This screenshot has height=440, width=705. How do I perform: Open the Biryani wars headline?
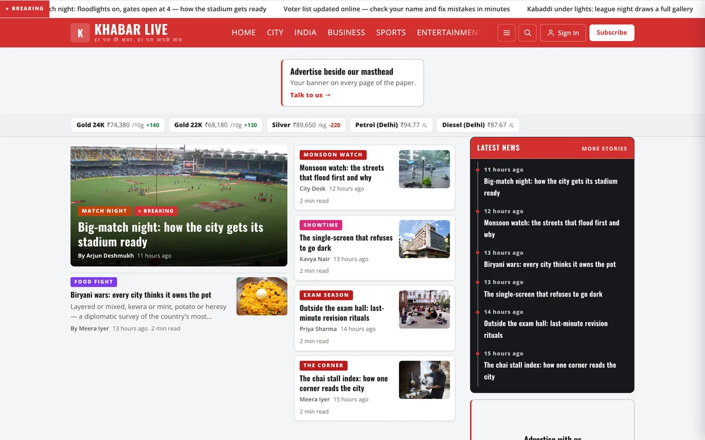[x=141, y=295]
